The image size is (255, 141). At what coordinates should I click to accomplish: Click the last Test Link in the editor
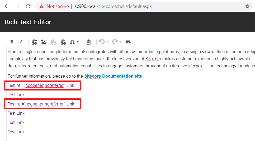click(x=16, y=132)
